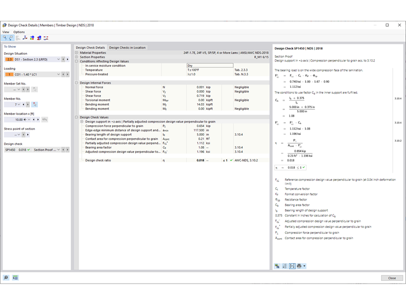406x305 pixels.
Task: Click the x/x0 icon beside Member location
Action: (44, 119)
